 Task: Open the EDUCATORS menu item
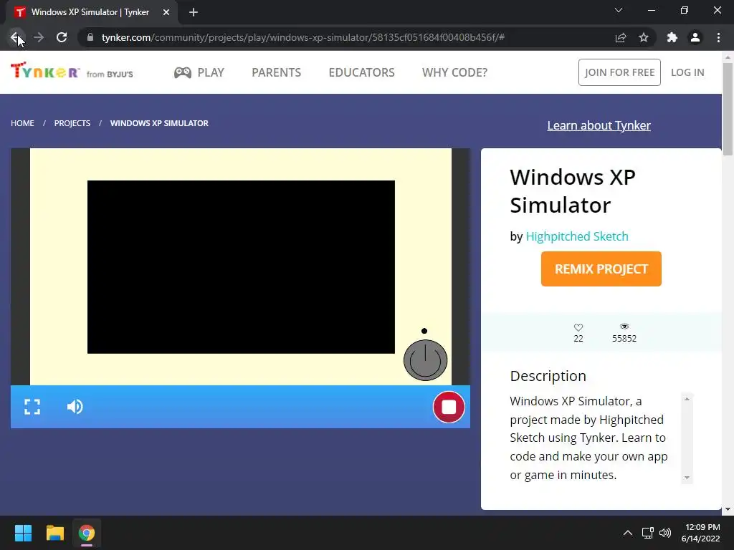click(361, 72)
